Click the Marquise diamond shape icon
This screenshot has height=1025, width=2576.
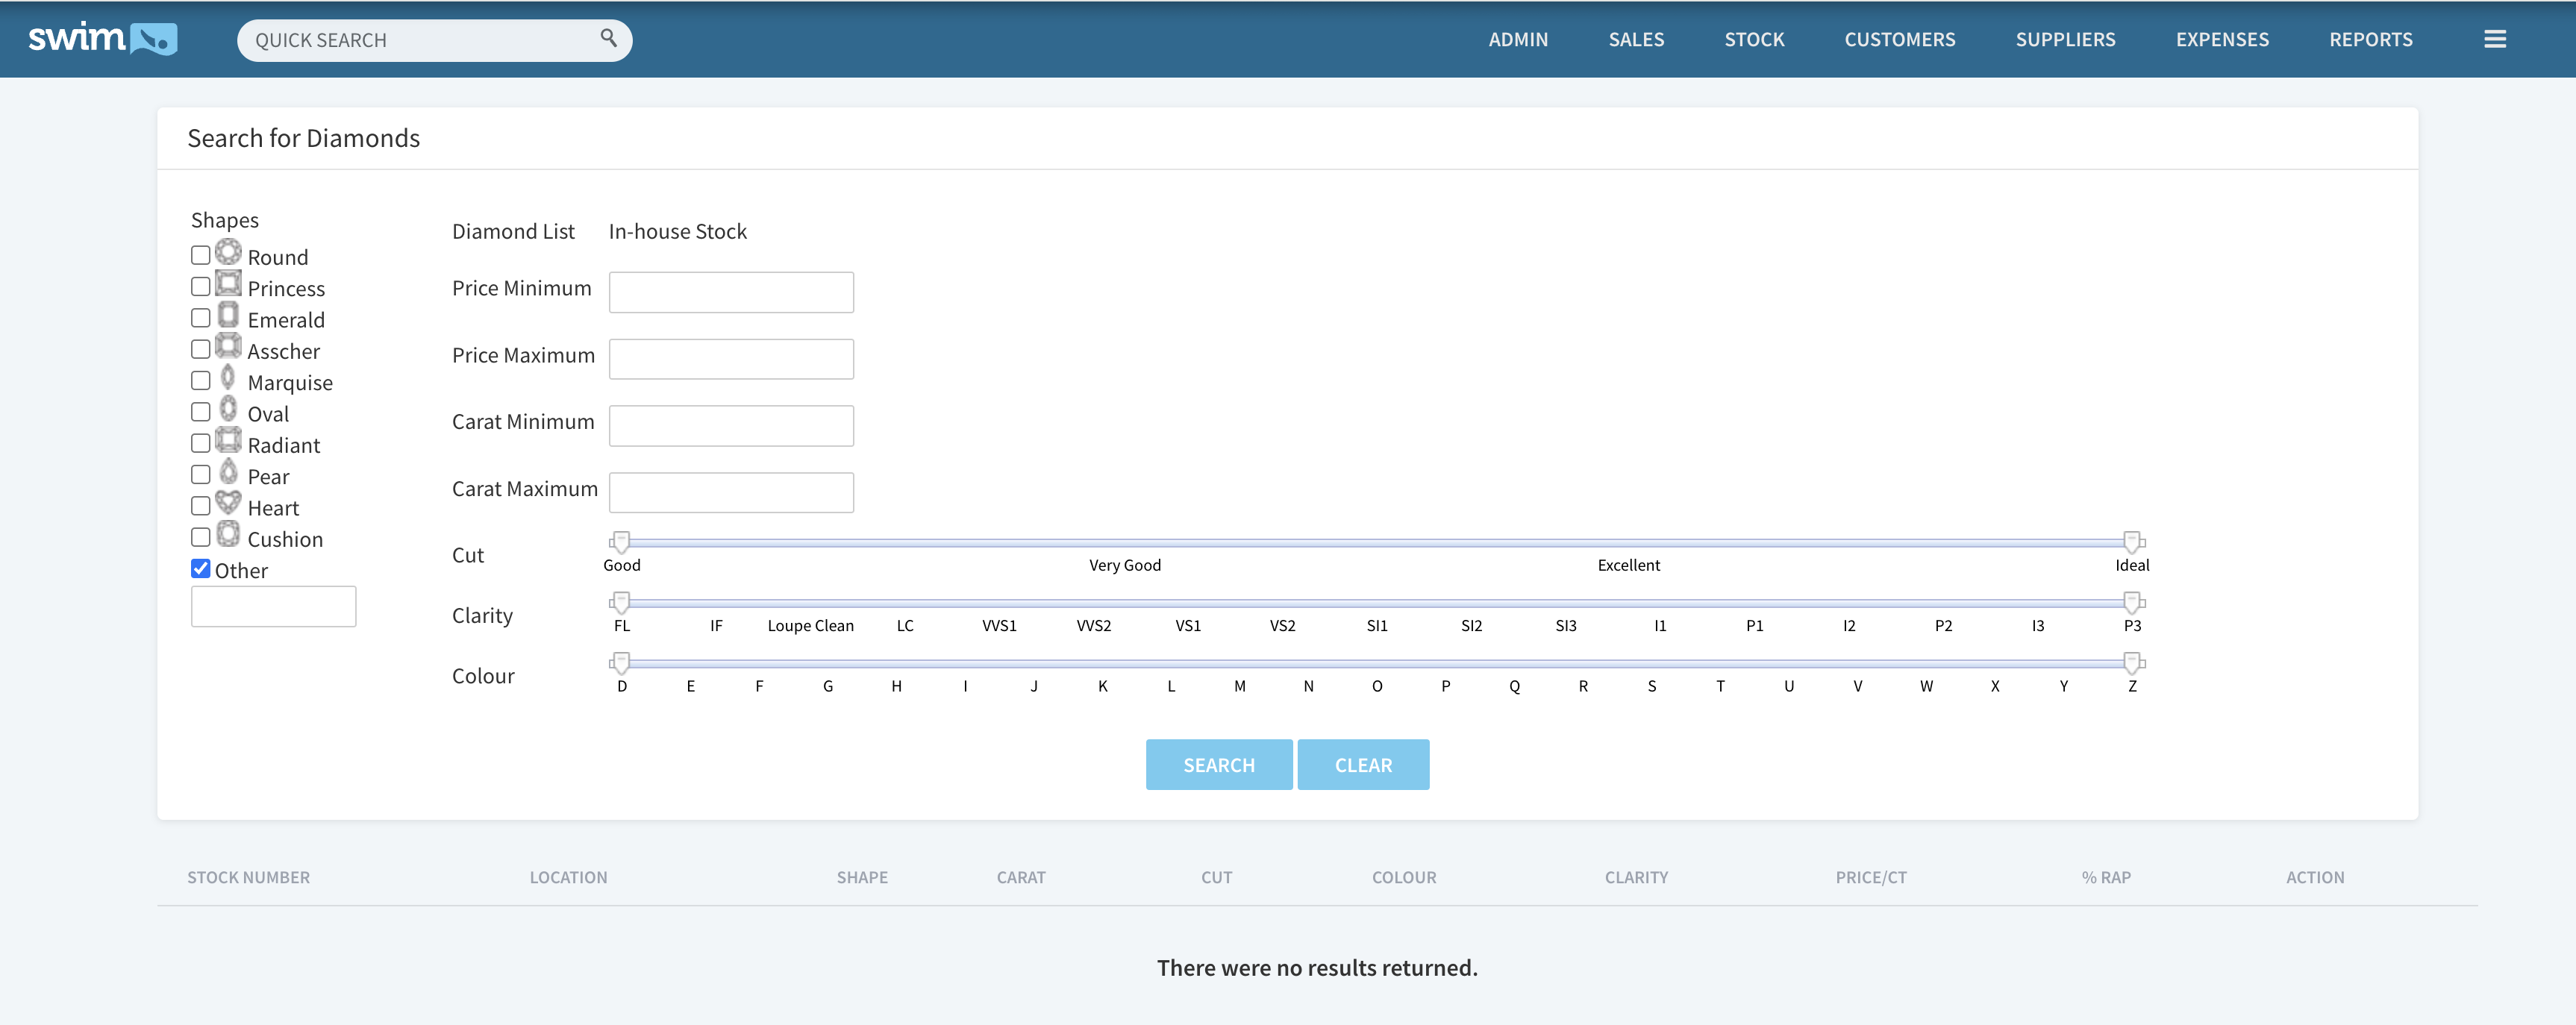tap(228, 377)
